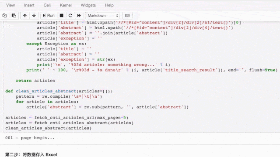
Task: Click the re.compile pattern line
Action: click(59, 96)
